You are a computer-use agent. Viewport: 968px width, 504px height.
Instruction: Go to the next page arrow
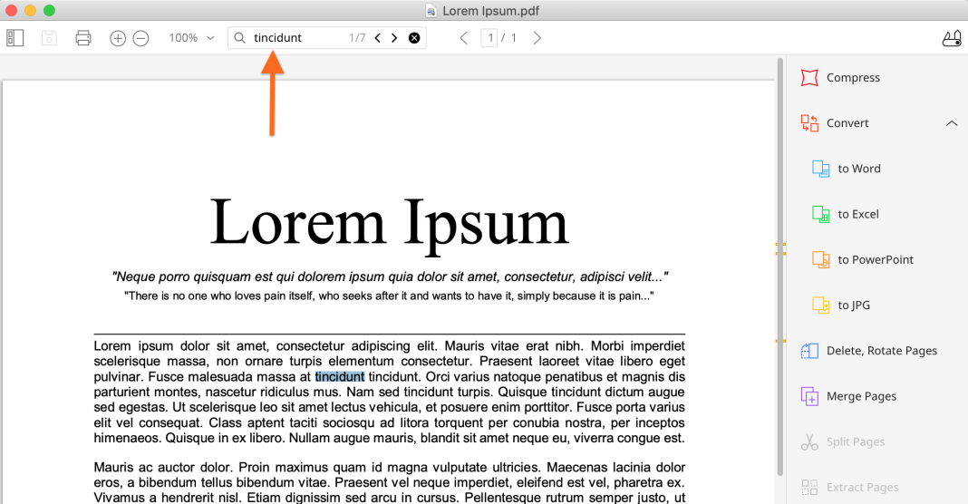[x=537, y=38]
